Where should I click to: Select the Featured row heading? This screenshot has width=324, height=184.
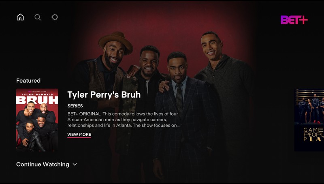point(28,81)
